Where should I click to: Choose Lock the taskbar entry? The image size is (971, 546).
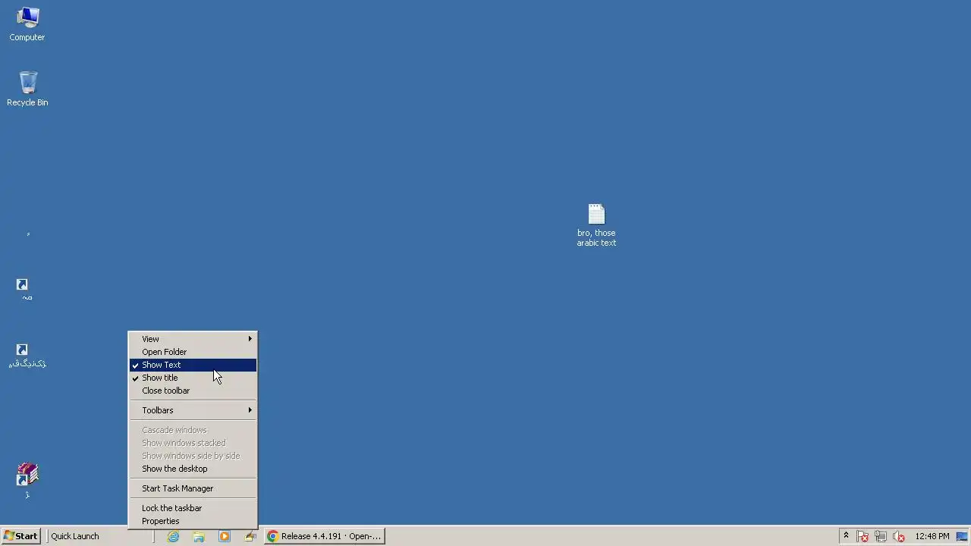click(x=193, y=508)
